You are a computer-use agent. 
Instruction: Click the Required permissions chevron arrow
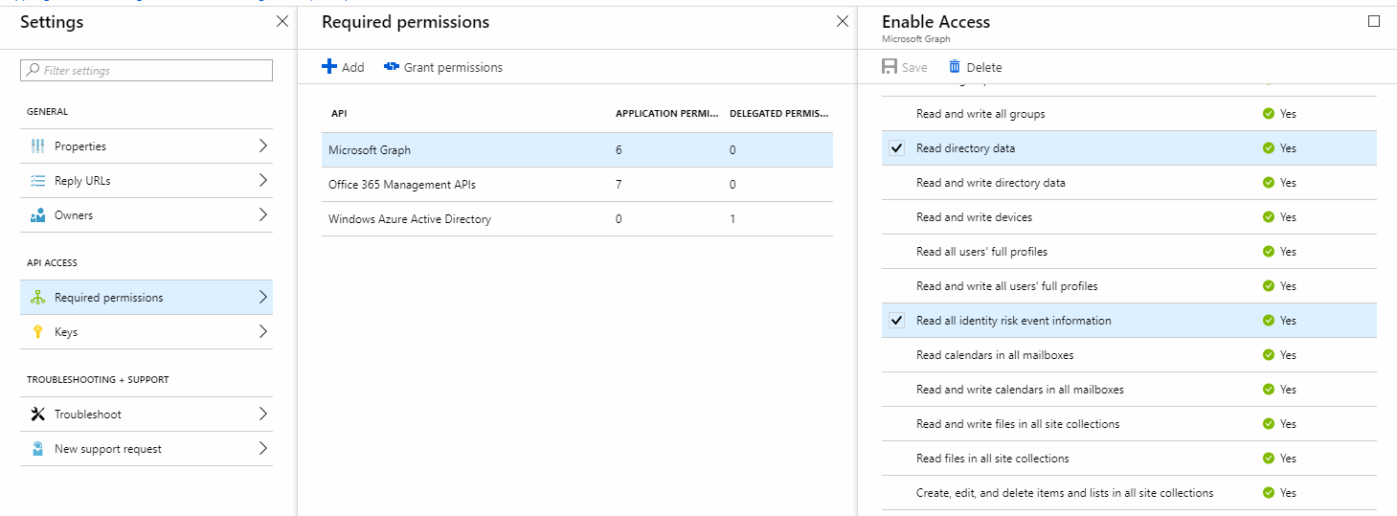tap(263, 298)
